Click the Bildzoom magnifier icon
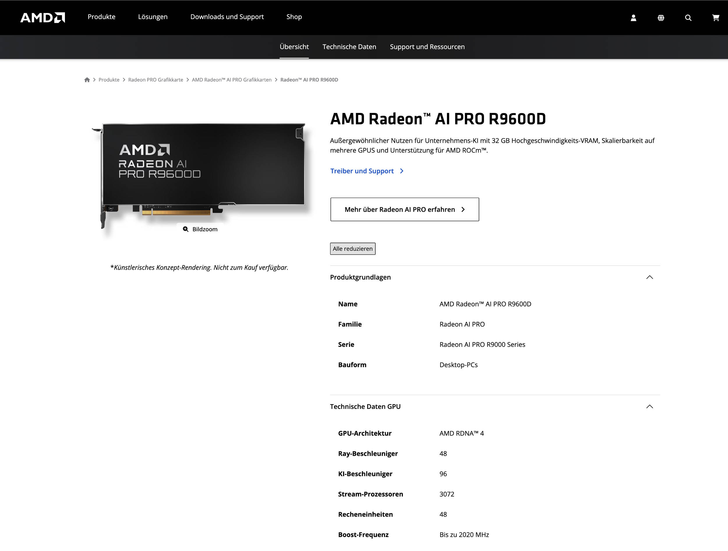This screenshot has height=551, width=728. coord(185,229)
